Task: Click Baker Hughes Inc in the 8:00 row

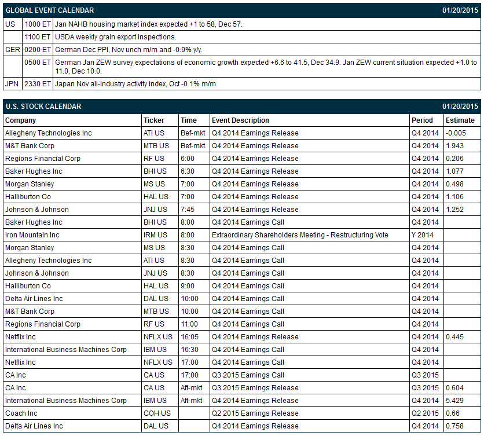Action: pos(34,222)
